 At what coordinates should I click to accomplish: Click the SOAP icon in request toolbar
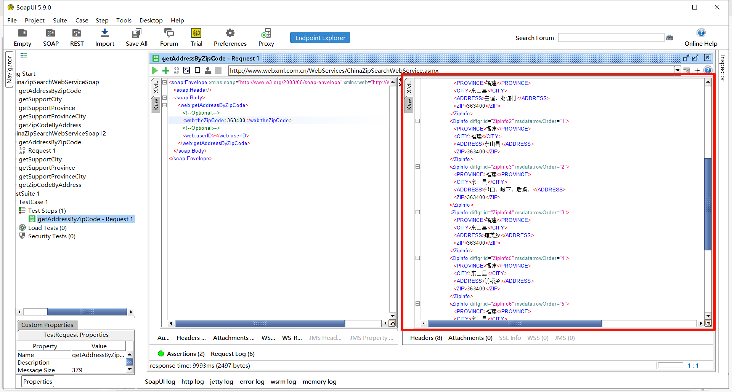click(x=176, y=70)
